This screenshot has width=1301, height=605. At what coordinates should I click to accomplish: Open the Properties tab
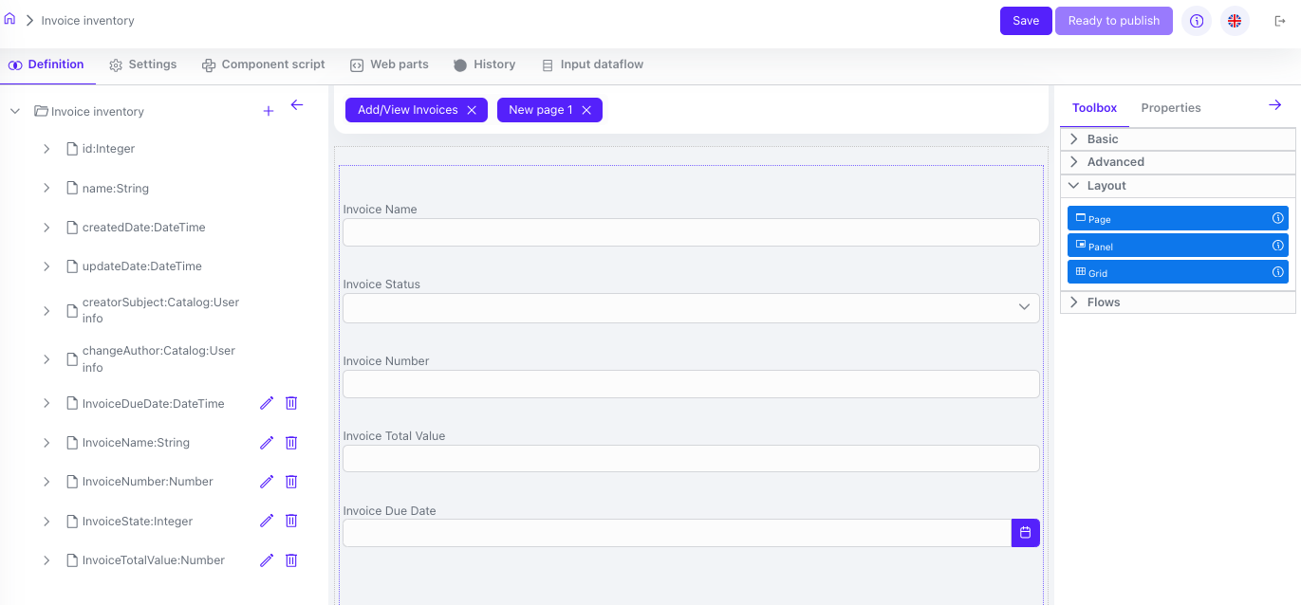click(1170, 108)
